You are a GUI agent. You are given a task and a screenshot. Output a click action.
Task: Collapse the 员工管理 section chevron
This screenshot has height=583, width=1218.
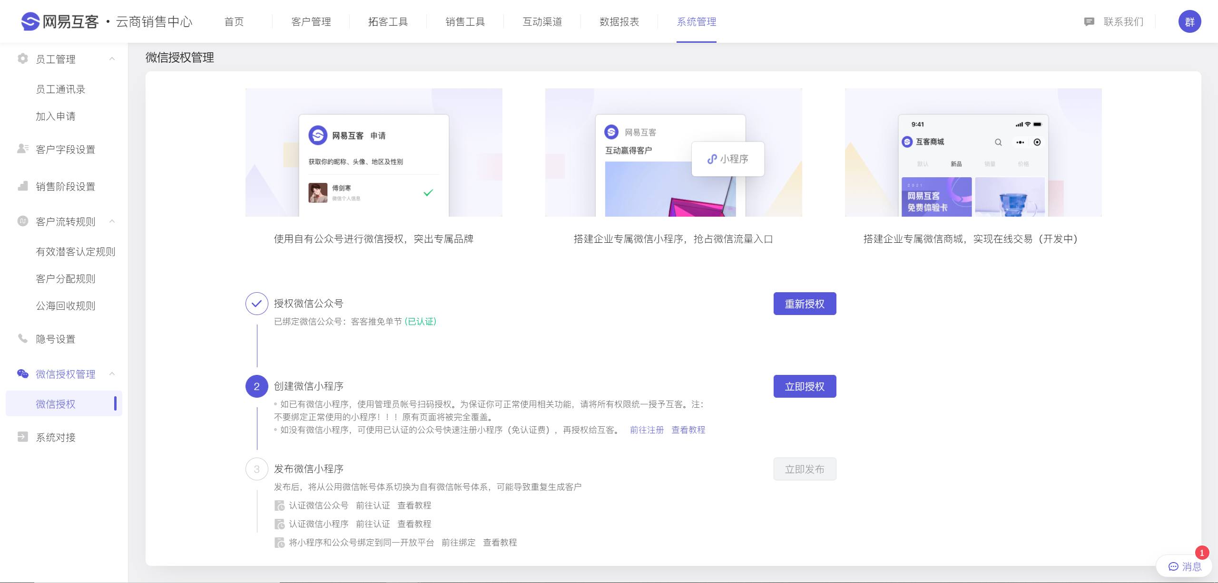(112, 58)
